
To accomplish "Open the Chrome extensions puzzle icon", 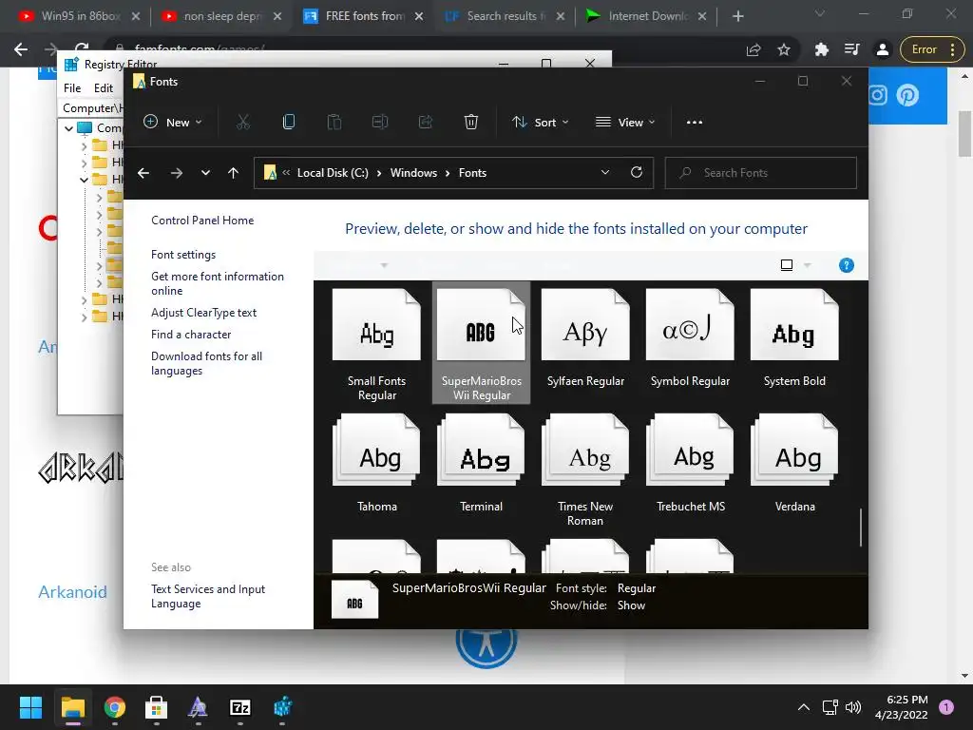I will point(822,49).
